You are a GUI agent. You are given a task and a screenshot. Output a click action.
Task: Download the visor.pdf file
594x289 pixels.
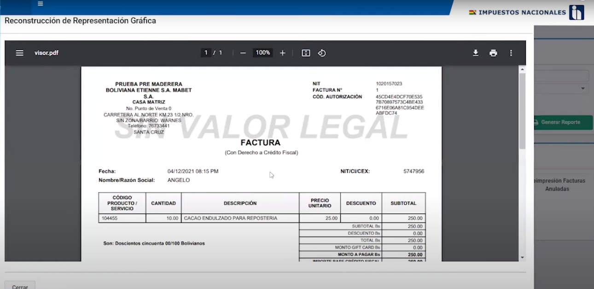pos(476,53)
